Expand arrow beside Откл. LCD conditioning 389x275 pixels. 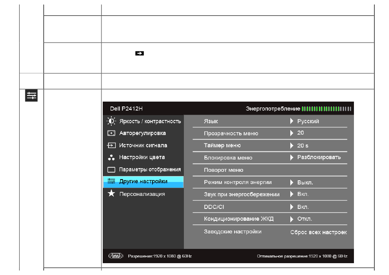pyautogui.click(x=292, y=219)
